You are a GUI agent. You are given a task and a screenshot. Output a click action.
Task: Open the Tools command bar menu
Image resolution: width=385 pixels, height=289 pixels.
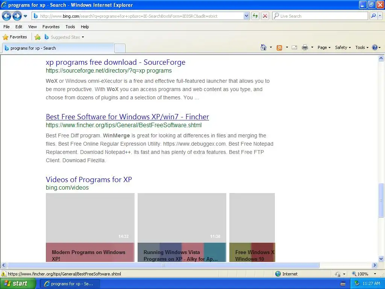[362, 47]
